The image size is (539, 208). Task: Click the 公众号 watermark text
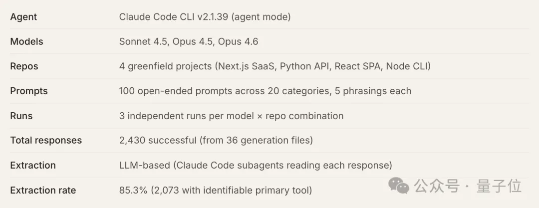(436, 187)
